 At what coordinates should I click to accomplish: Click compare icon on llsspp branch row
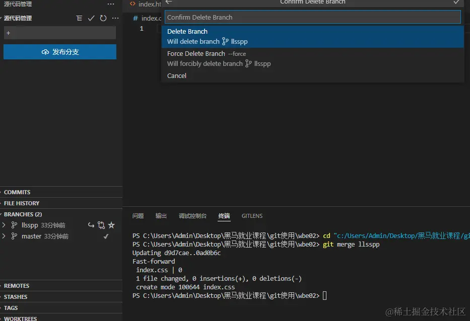(101, 225)
